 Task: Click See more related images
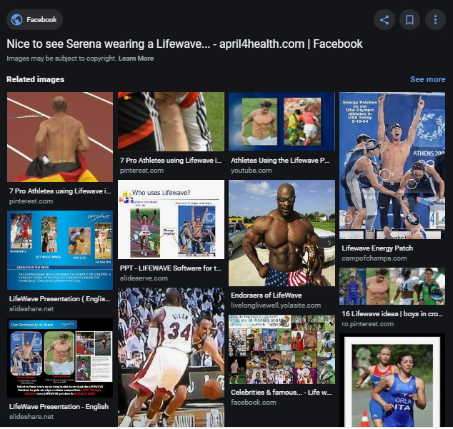[427, 79]
